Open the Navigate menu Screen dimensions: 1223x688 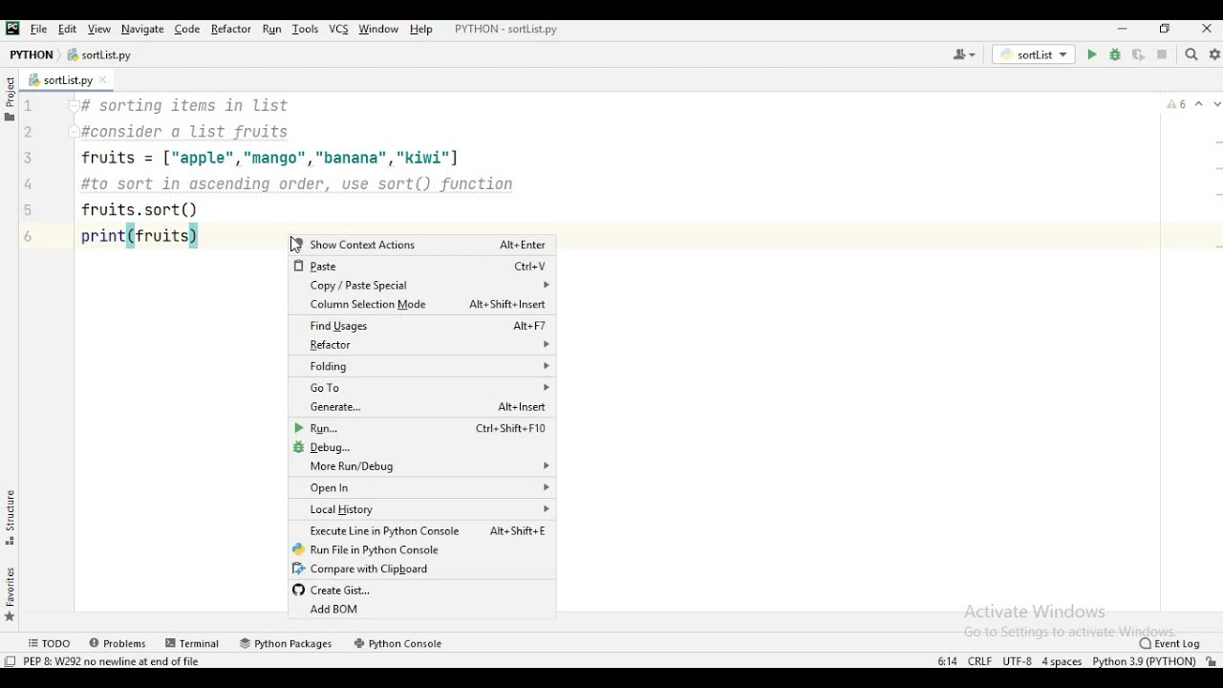(x=142, y=30)
